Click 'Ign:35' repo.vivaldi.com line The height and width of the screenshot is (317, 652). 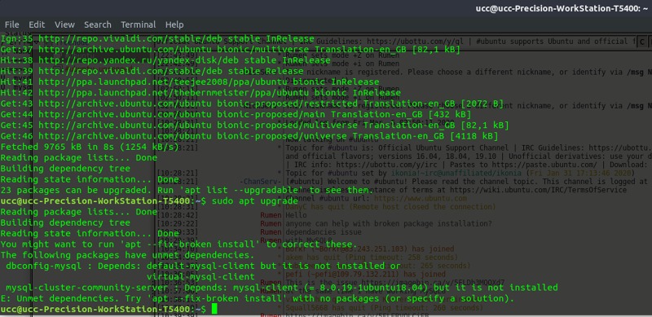[157, 38]
